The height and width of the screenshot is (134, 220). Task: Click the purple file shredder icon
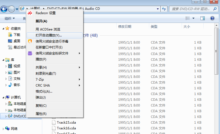pos(30,53)
